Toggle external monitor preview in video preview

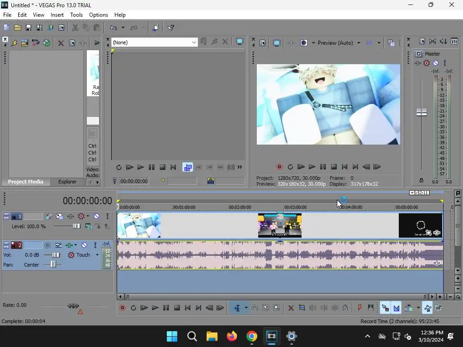(x=277, y=43)
